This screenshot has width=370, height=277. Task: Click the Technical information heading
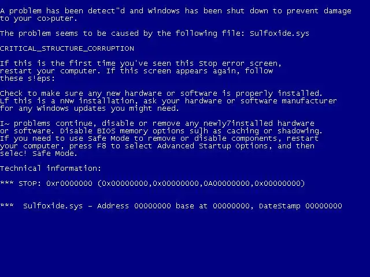pyautogui.click(x=50, y=168)
